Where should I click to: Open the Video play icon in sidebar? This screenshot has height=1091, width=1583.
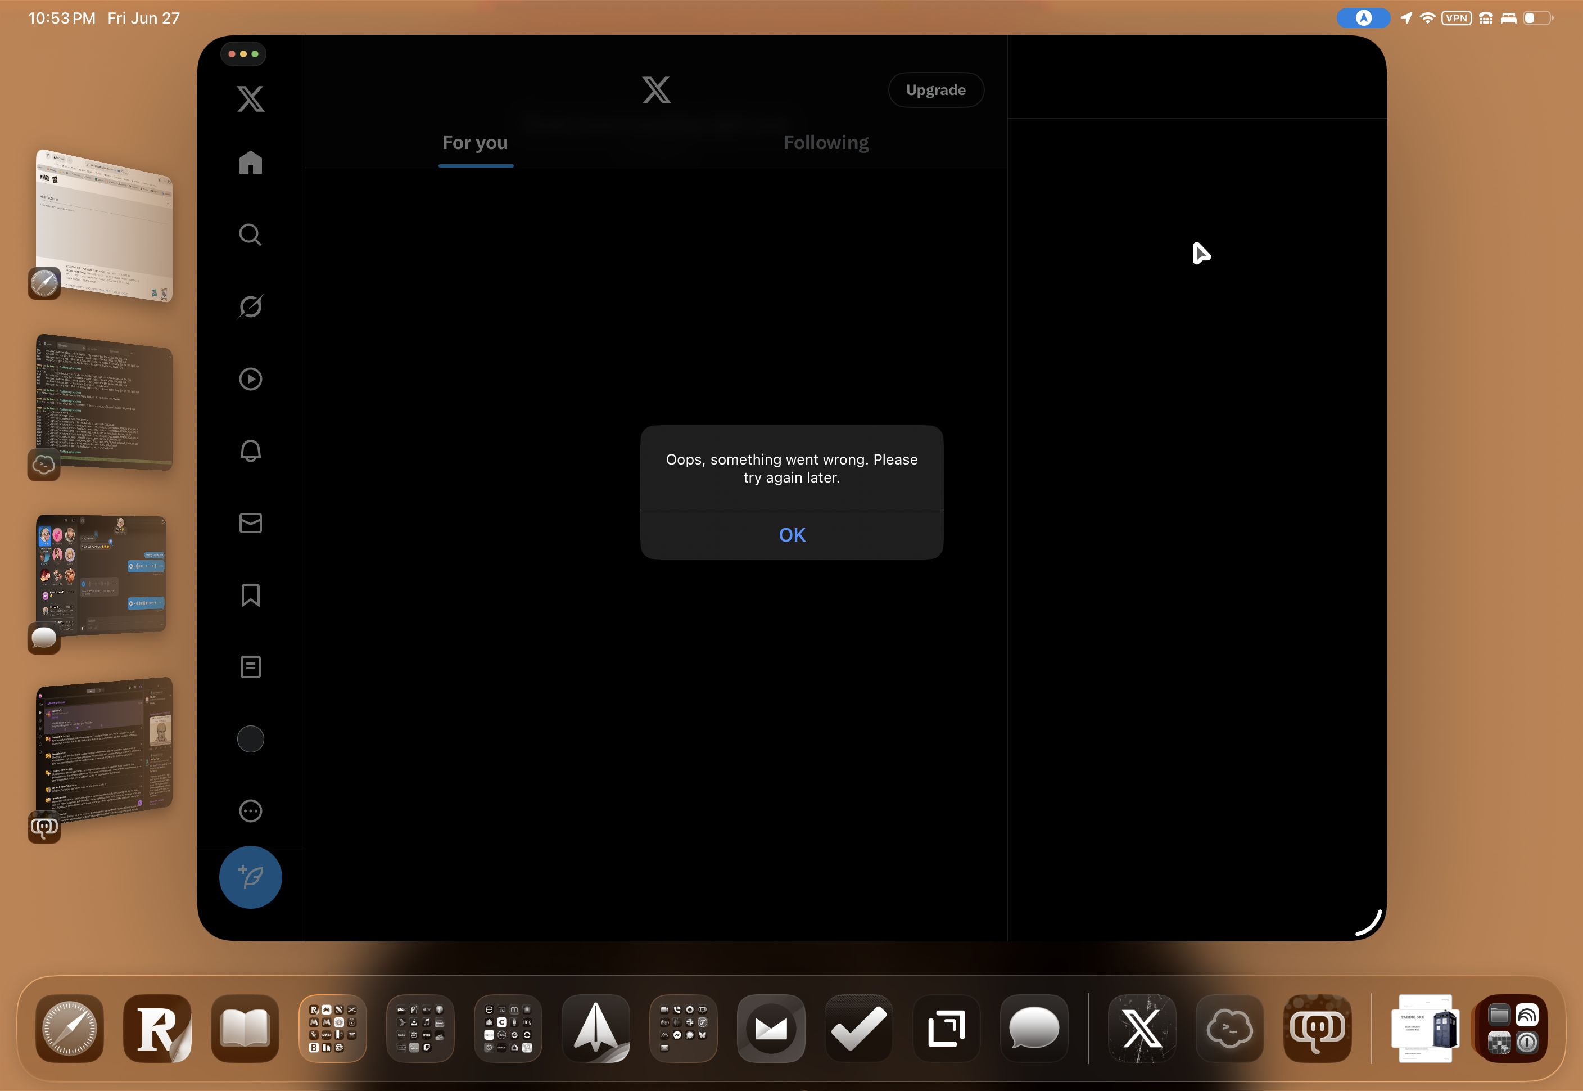[x=251, y=378]
